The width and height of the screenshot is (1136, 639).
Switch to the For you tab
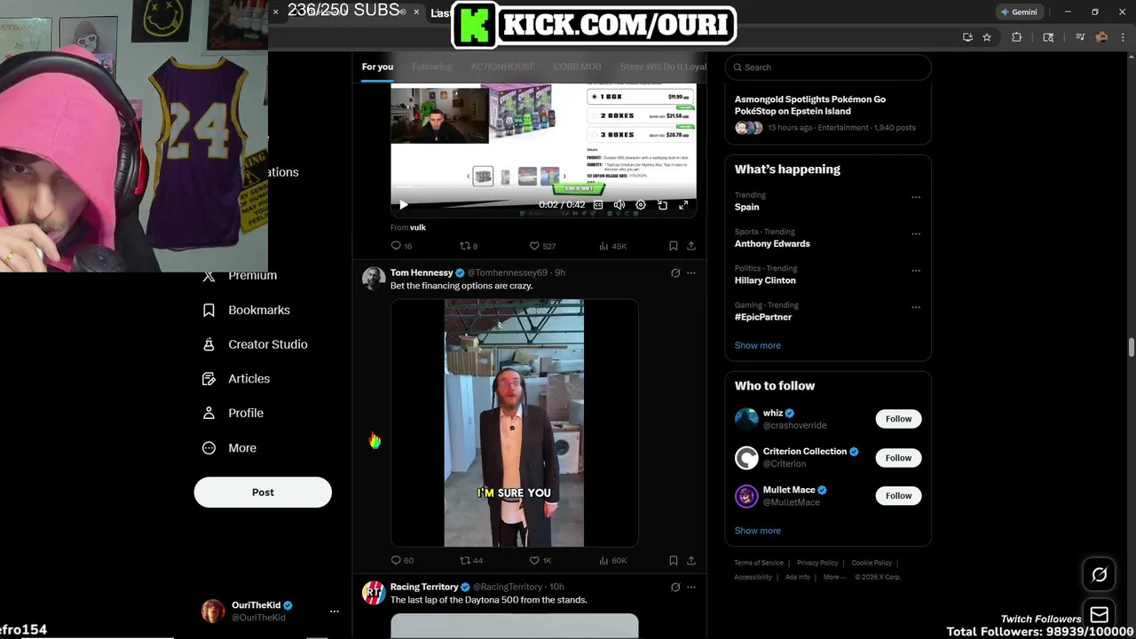377,67
